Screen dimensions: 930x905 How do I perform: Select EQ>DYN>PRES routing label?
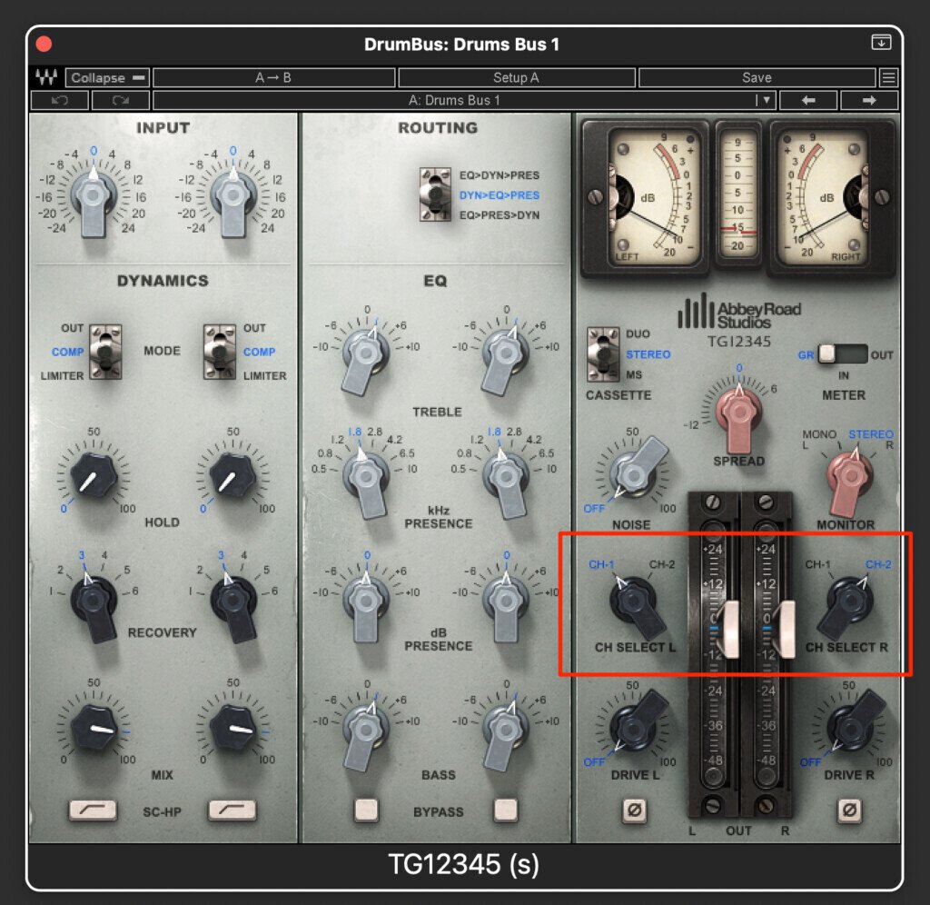(500, 175)
